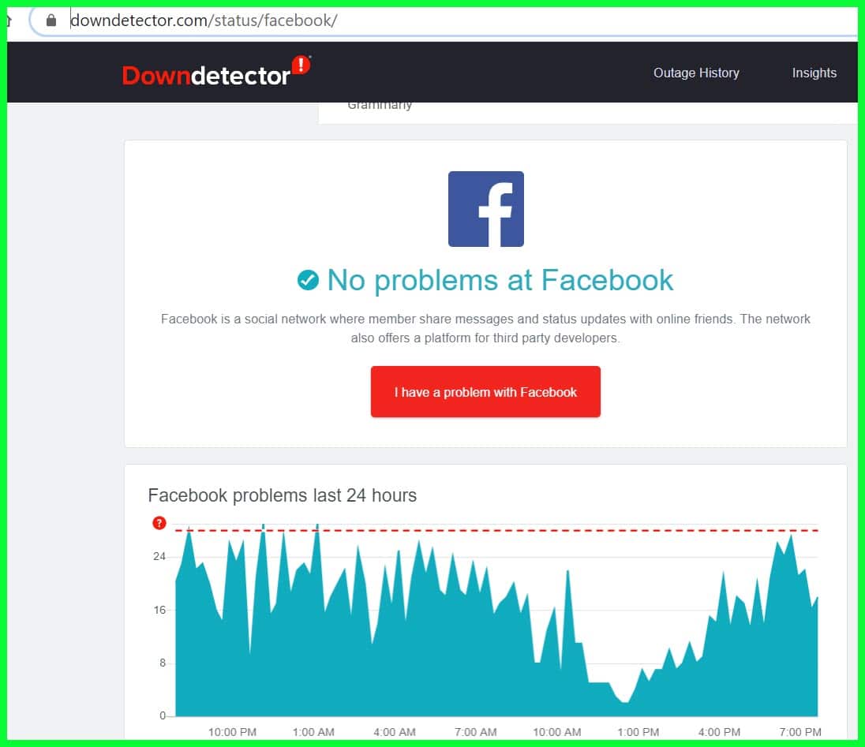Open Outage History menu
This screenshot has height=747, width=865.
coord(696,73)
